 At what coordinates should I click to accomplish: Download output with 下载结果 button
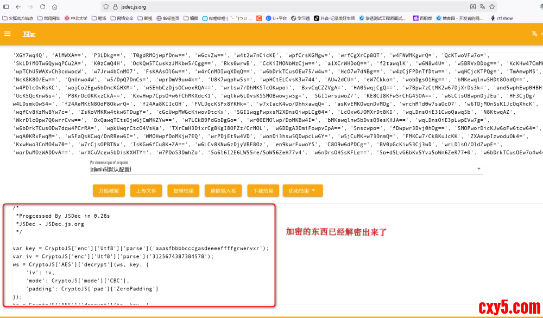click(263, 191)
